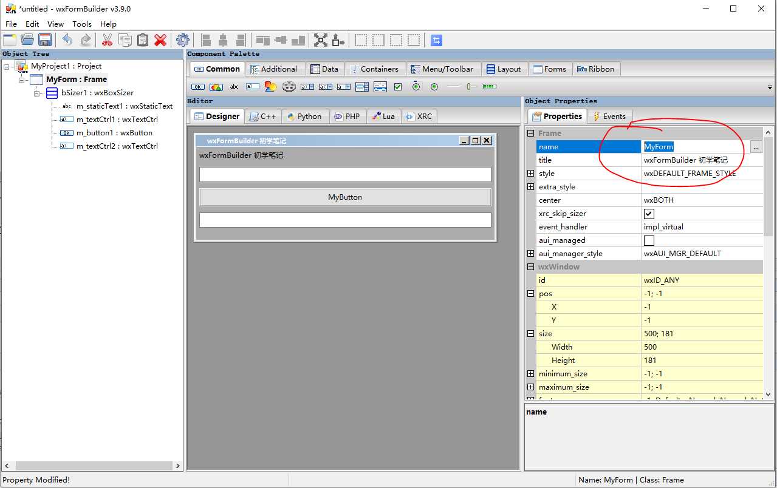
Task: Expand the aui_manager_style property
Action: (x=530, y=253)
